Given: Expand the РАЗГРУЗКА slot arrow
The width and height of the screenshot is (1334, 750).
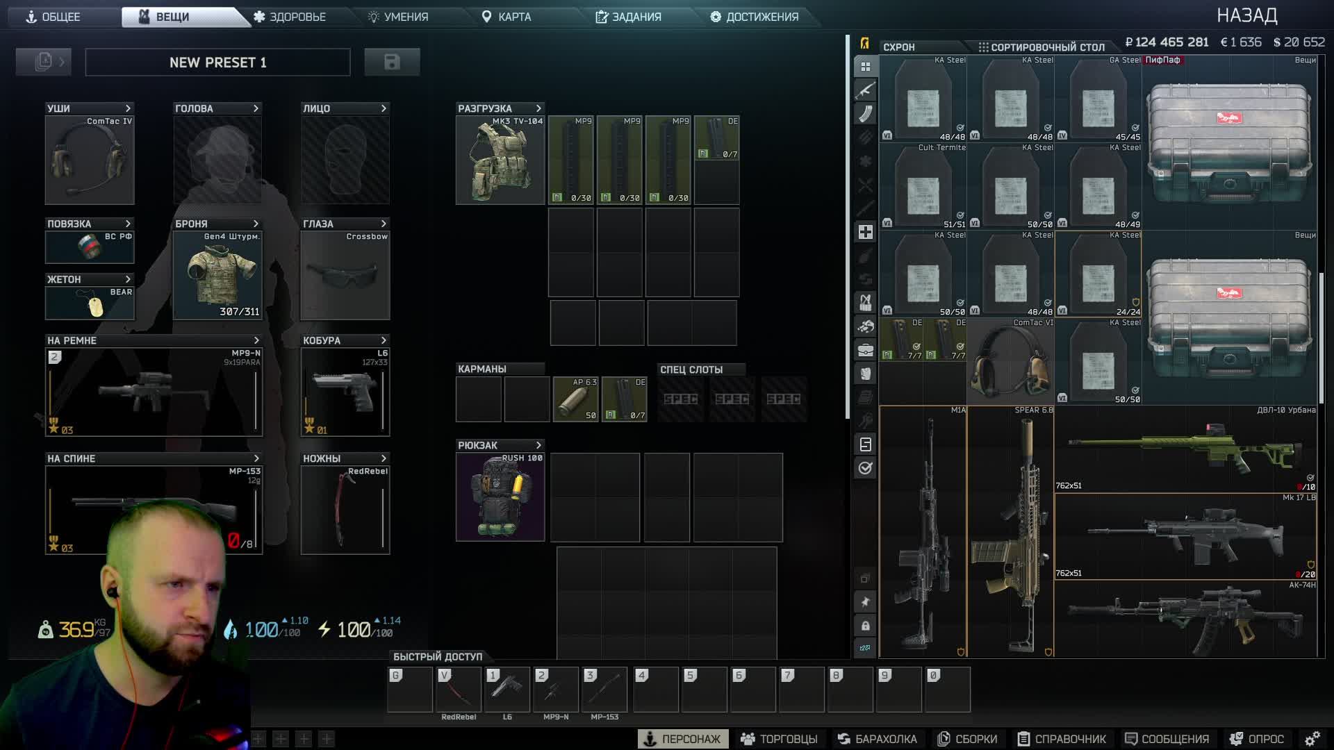Looking at the screenshot, I should 538,108.
